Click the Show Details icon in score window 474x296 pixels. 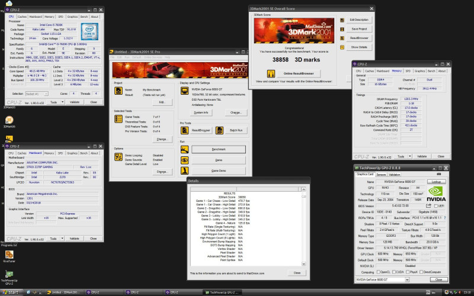342,47
